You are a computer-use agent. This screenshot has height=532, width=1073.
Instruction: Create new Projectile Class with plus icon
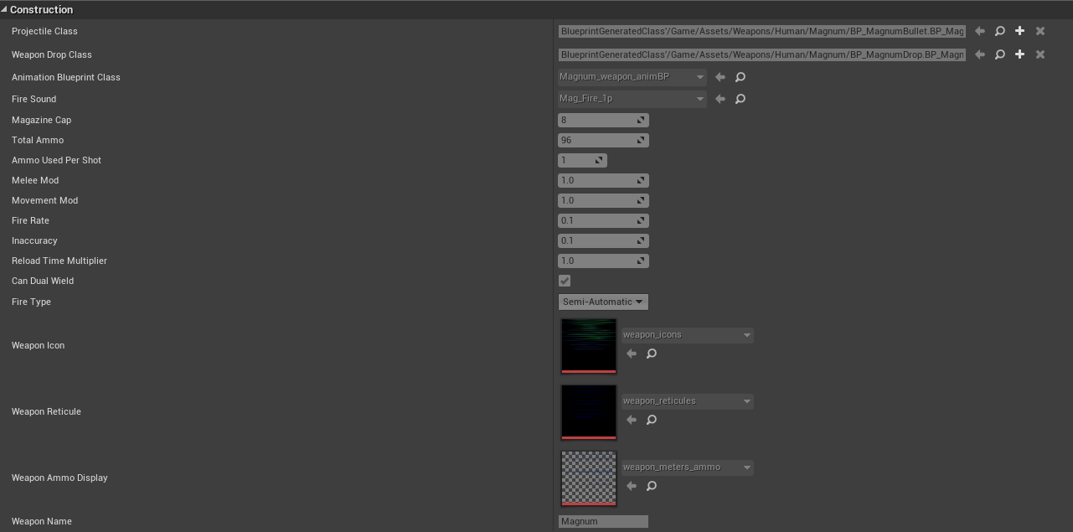(1019, 31)
